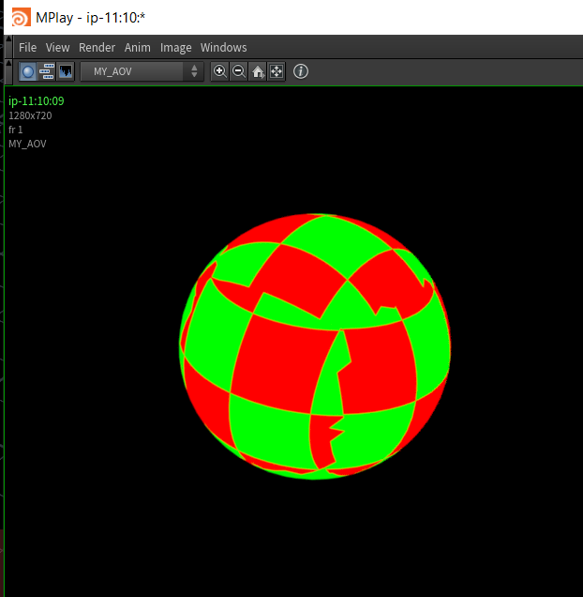Zoom in with the magnifier plus icon
The image size is (583, 597).
[x=220, y=71]
